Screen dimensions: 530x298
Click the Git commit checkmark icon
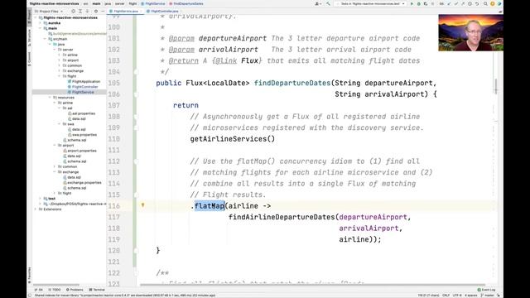pos(456,3)
